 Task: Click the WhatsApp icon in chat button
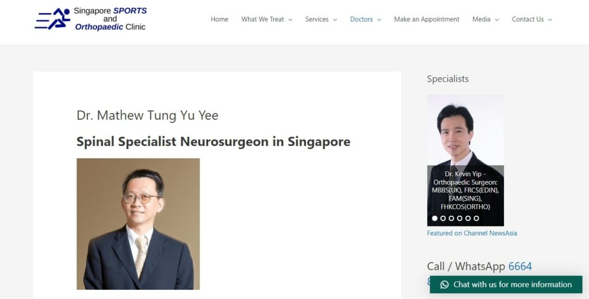coord(445,285)
